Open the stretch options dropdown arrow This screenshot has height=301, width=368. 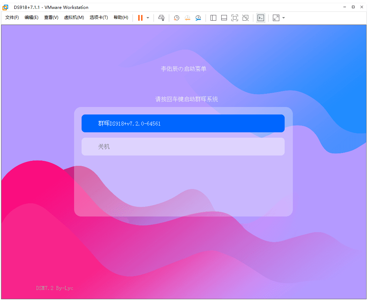284,18
